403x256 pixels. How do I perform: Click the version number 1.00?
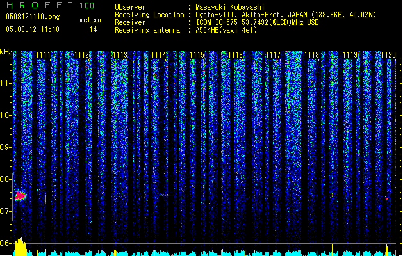[x=87, y=6]
